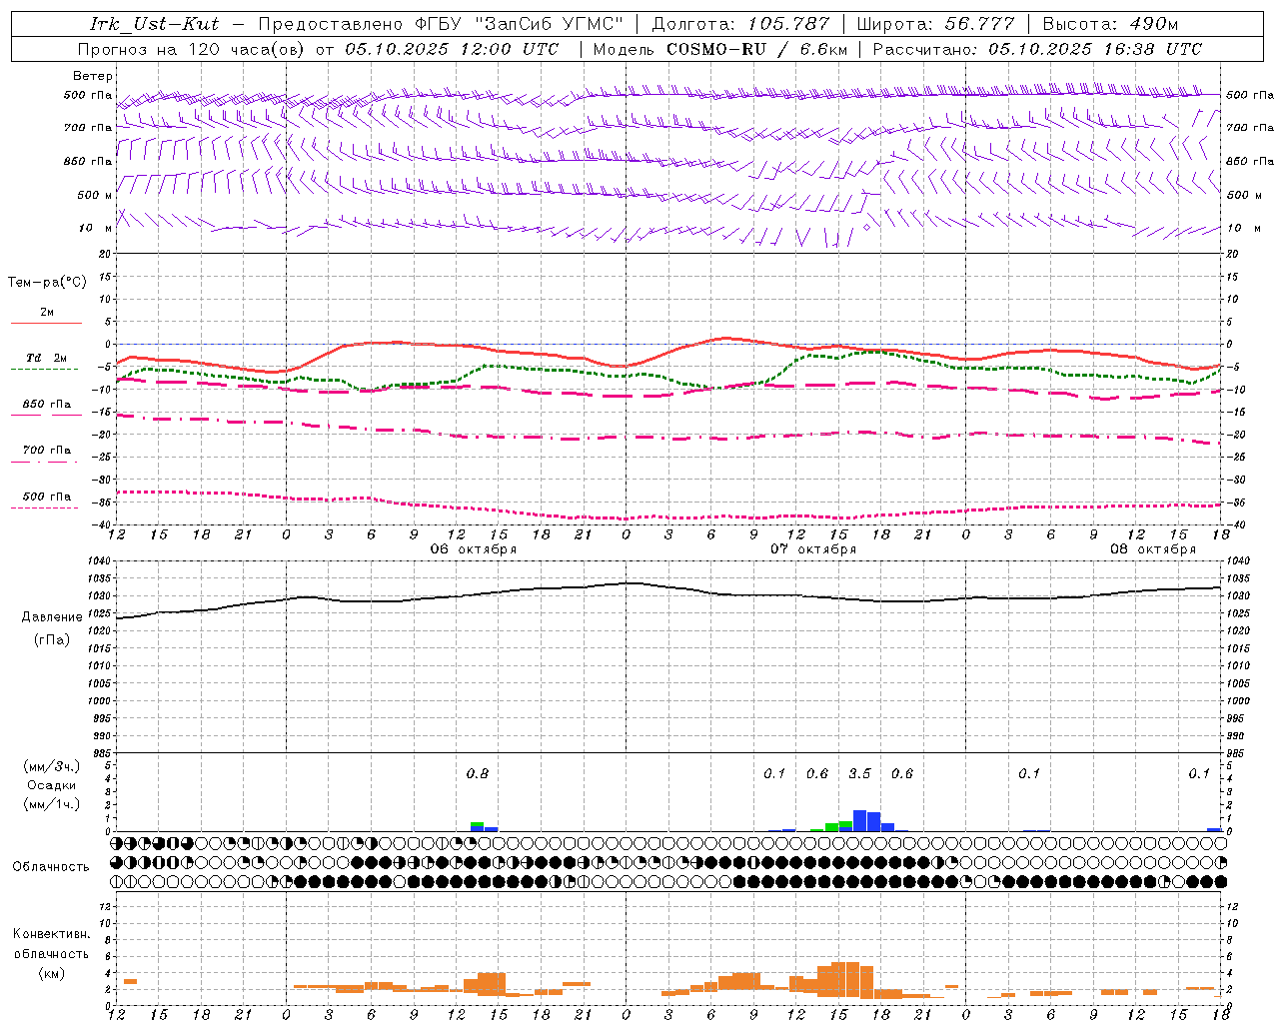Viewport: 1279px width, 1023px height.
Task: Click the (км) convective height unit
Action: (52, 973)
